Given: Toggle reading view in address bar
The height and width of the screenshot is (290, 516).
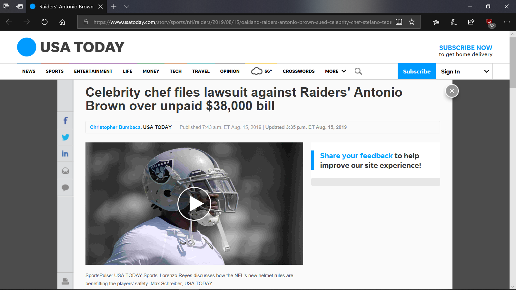Looking at the screenshot, I should pyautogui.click(x=399, y=22).
